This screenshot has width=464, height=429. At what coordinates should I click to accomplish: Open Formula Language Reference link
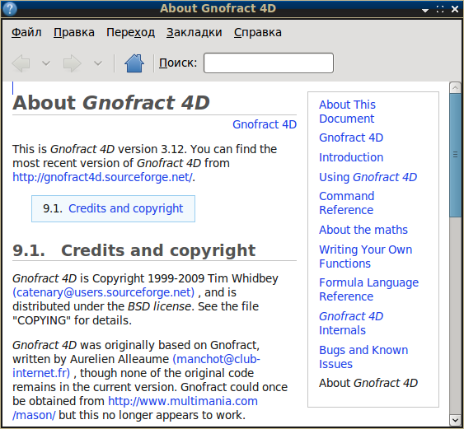pyautogui.click(x=368, y=290)
